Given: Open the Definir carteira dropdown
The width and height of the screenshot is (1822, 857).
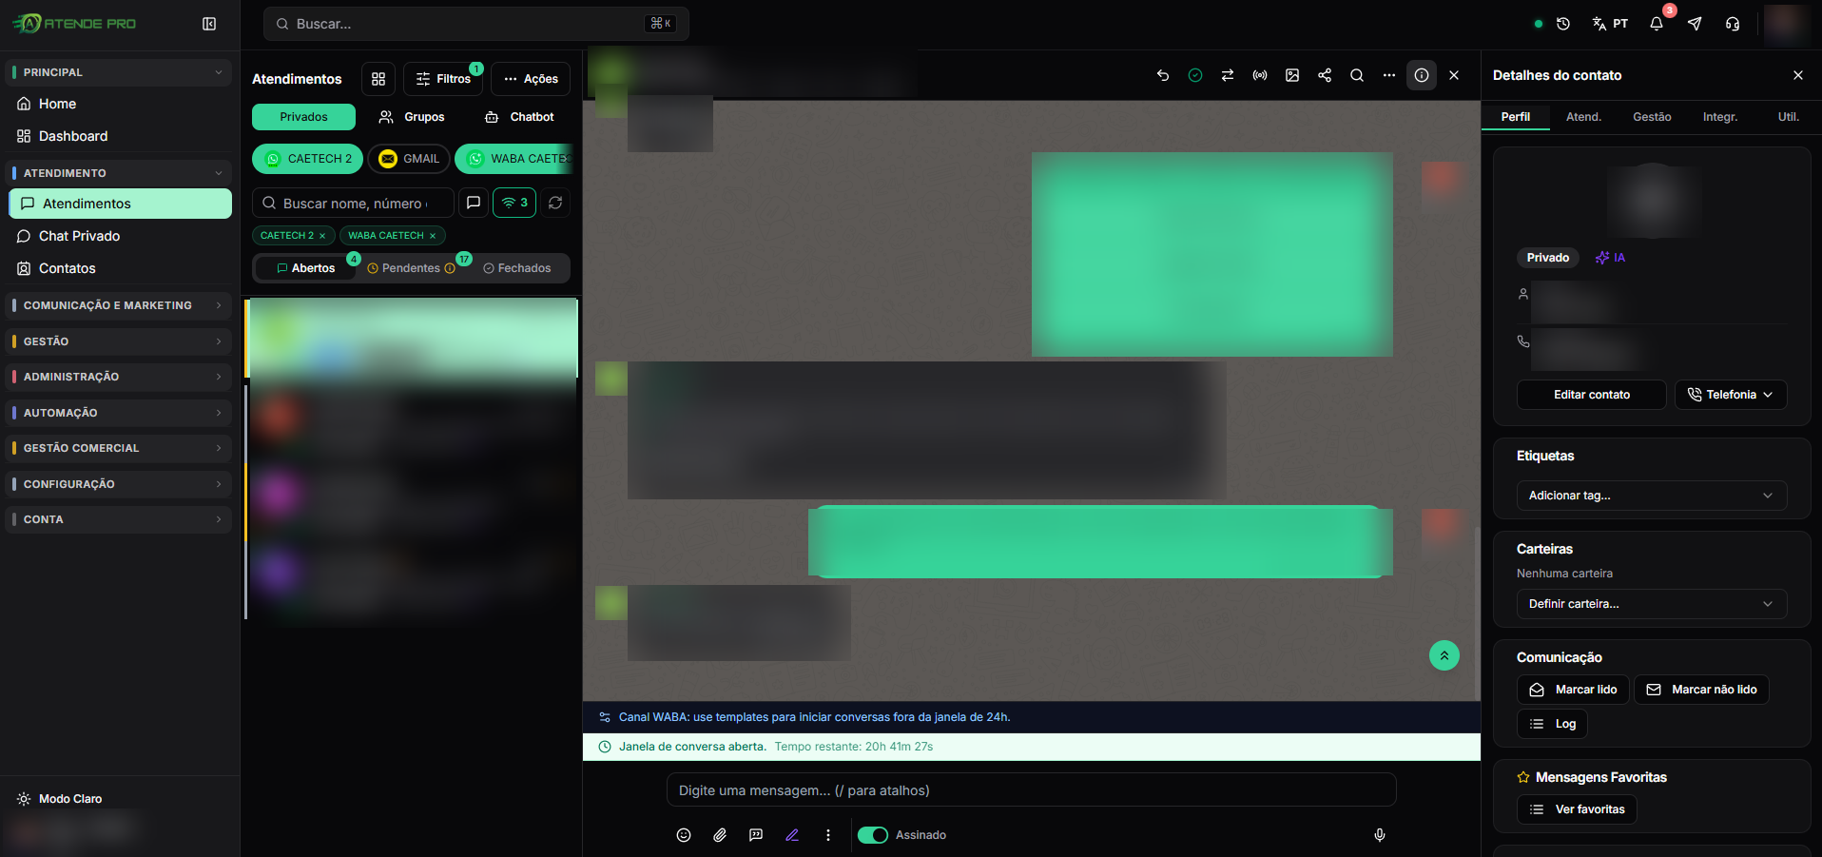Looking at the screenshot, I should [1652, 604].
